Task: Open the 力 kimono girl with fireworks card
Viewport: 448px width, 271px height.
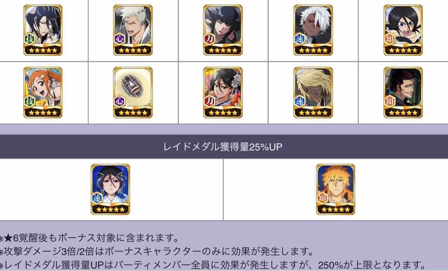Action: (x=223, y=93)
